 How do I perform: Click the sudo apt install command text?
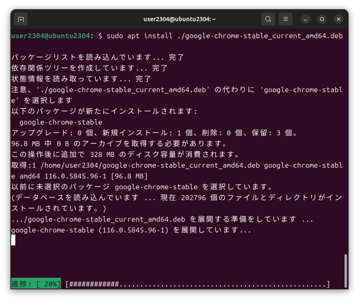point(225,36)
